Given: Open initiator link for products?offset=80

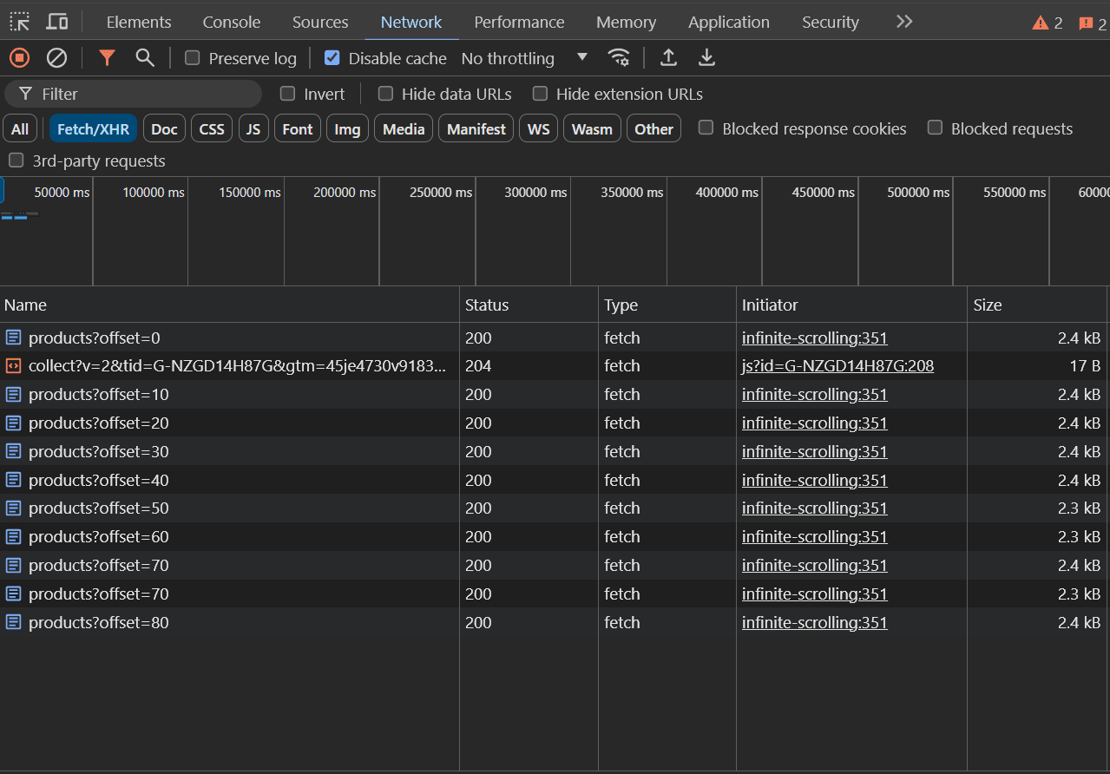Looking at the screenshot, I should pos(815,622).
